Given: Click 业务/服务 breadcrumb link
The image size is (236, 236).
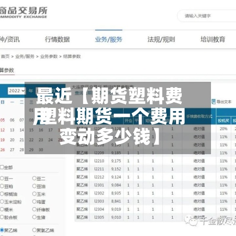Looking at the screenshot, I should click(x=25, y=56).
